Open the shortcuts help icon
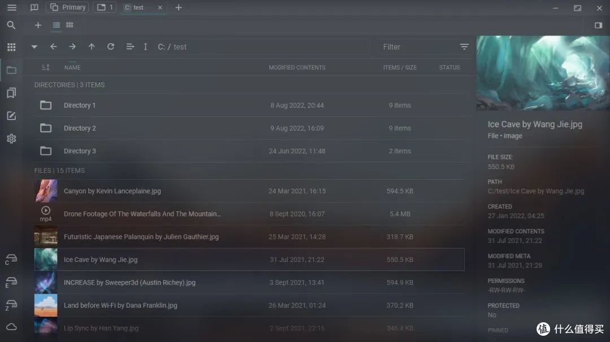The height and width of the screenshot is (342, 610). 34,7
